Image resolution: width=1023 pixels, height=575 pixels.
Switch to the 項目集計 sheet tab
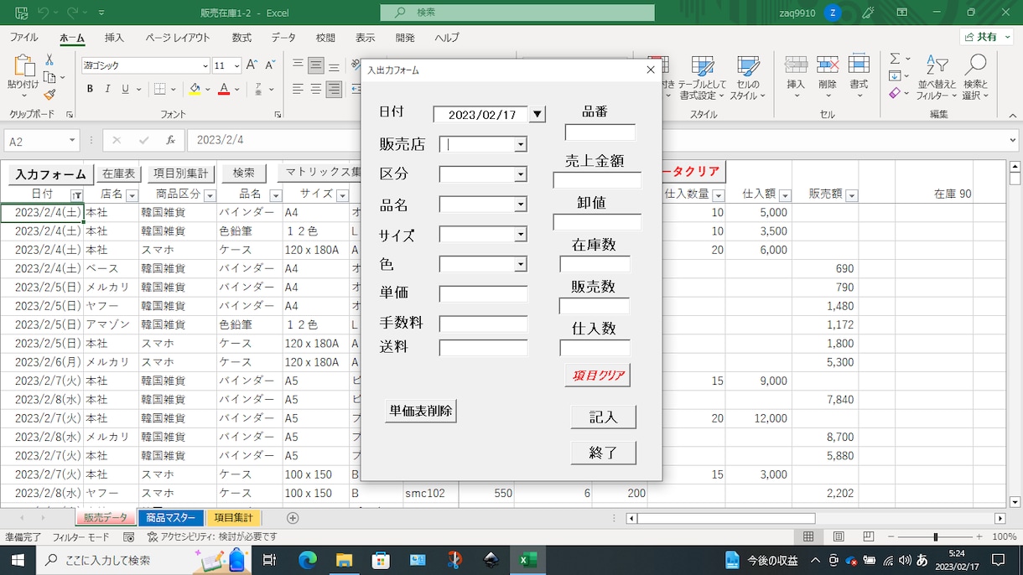[x=233, y=518]
